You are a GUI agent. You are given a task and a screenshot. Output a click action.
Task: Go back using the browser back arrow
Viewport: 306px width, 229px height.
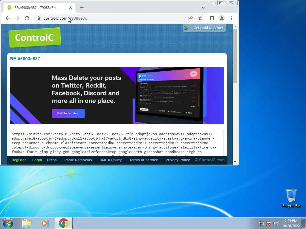click(8, 18)
